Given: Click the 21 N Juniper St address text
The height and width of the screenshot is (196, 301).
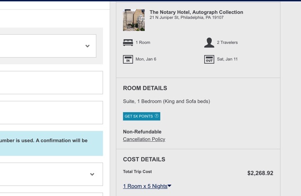Looking at the screenshot, I should point(186,18).
